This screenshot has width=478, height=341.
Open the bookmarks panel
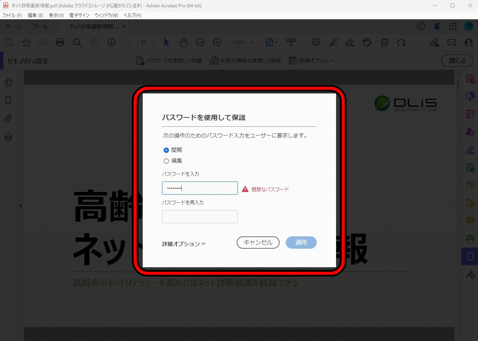point(9,100)
